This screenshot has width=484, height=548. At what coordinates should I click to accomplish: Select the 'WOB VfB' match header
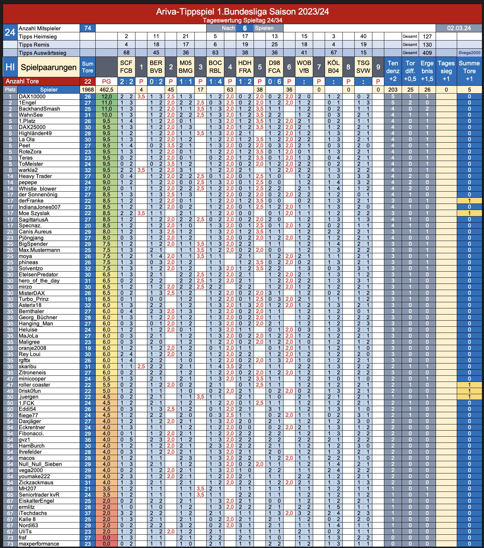(x=304, y=67)
